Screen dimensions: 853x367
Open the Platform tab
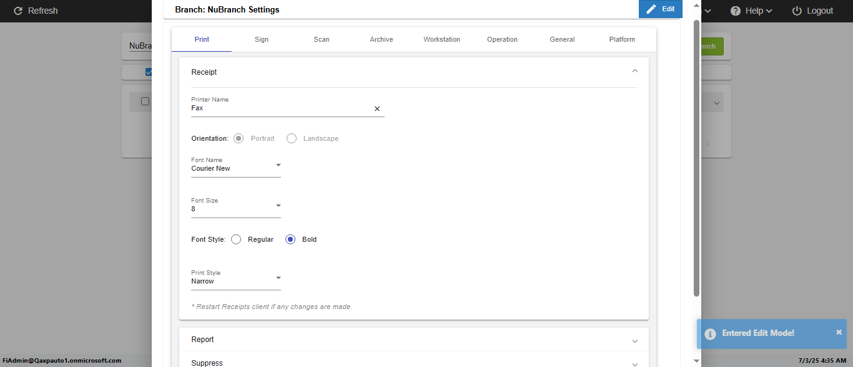coord(622,39)
